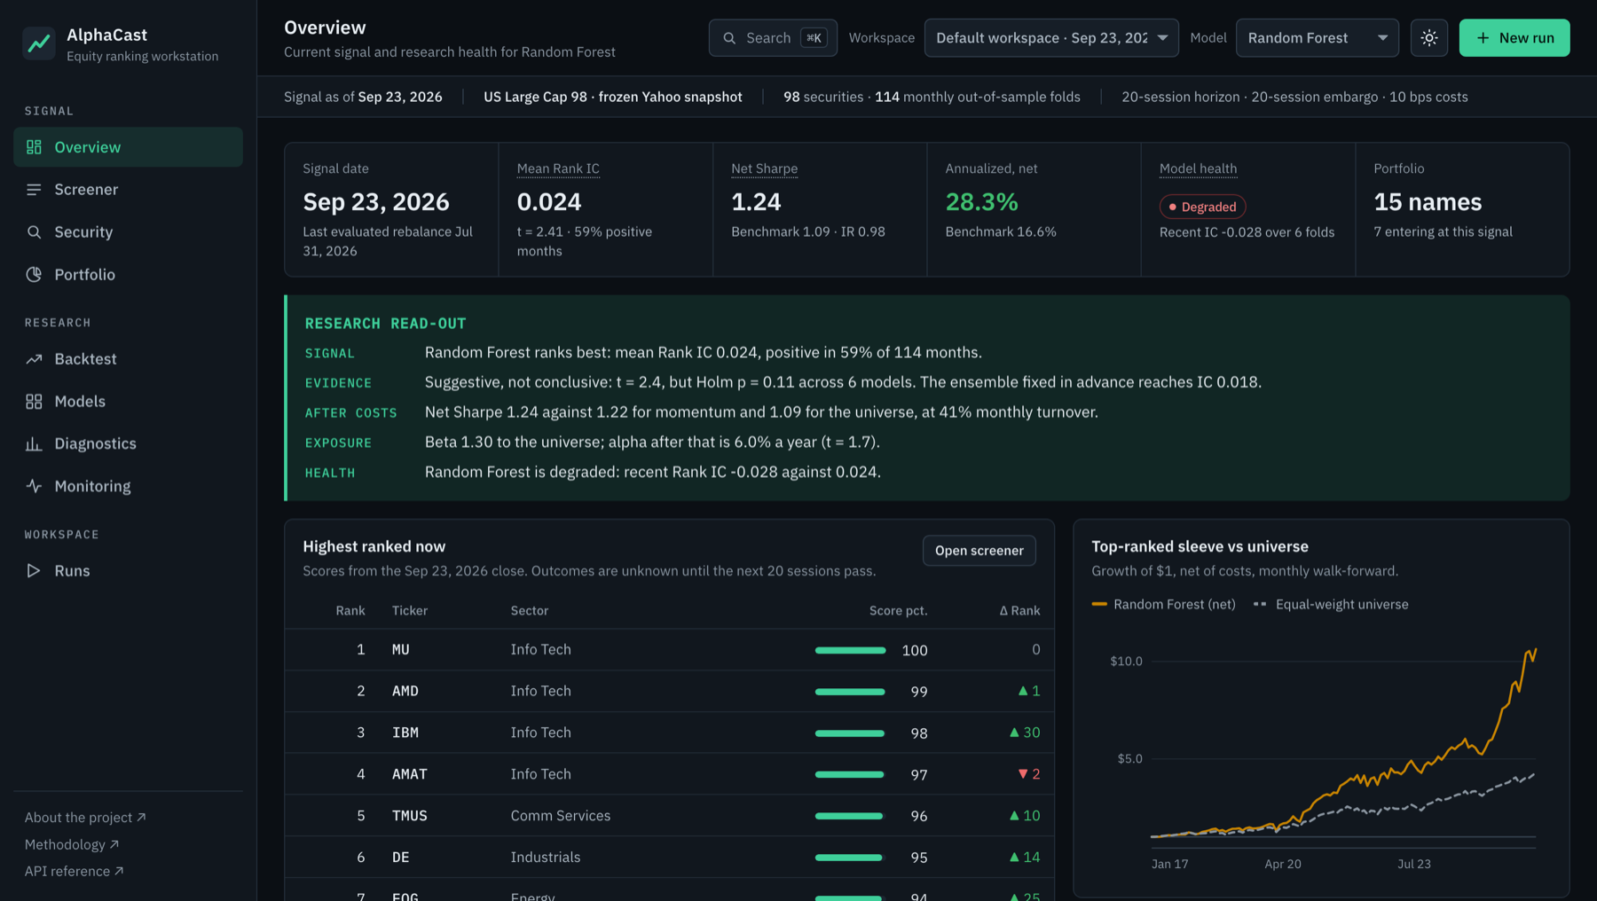Click the Diagnostics bar chart icon
The image size is (1597, 901).
coord(34,444)
